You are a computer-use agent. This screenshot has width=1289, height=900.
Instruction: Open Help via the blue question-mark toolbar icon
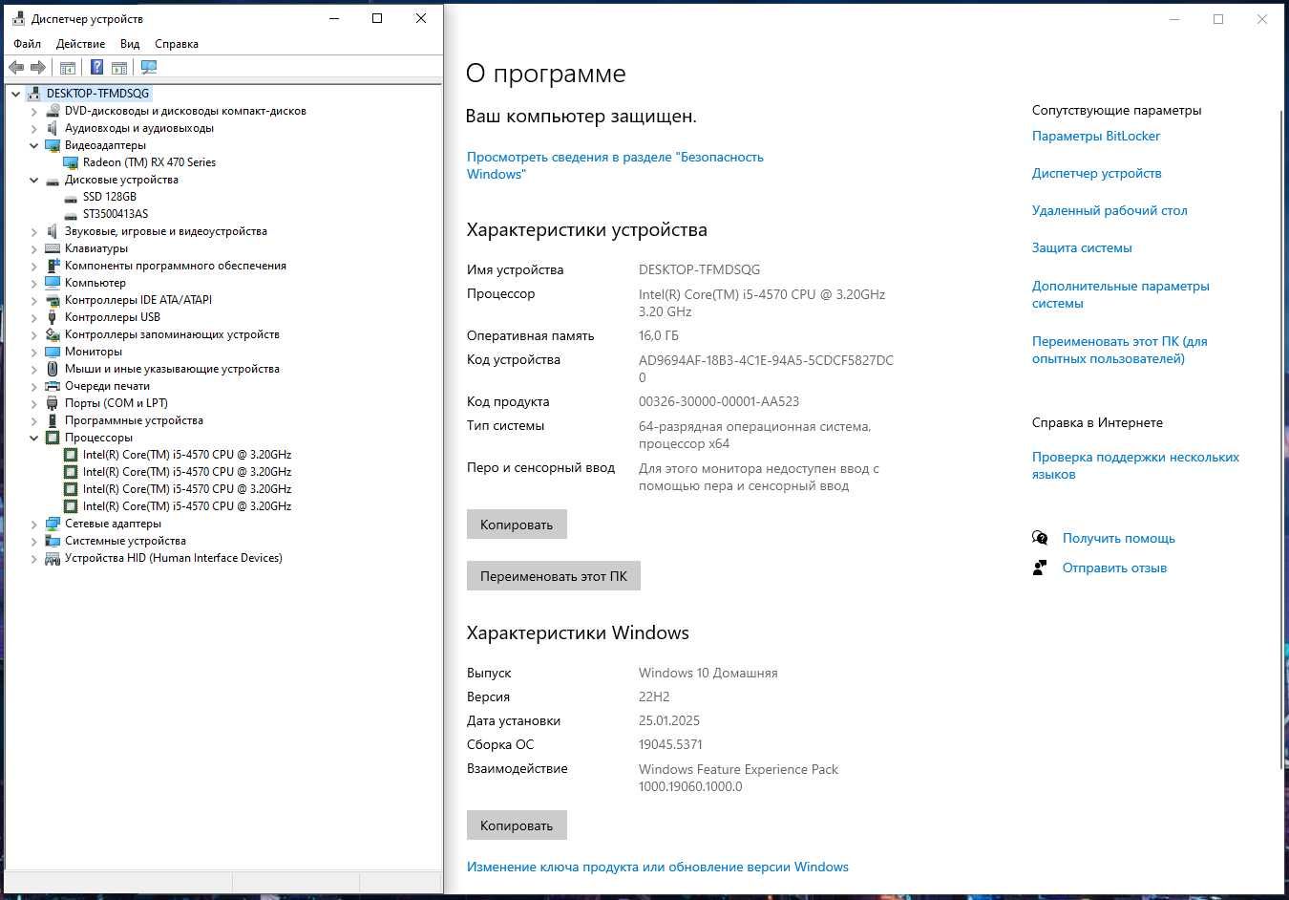point(96,67)
